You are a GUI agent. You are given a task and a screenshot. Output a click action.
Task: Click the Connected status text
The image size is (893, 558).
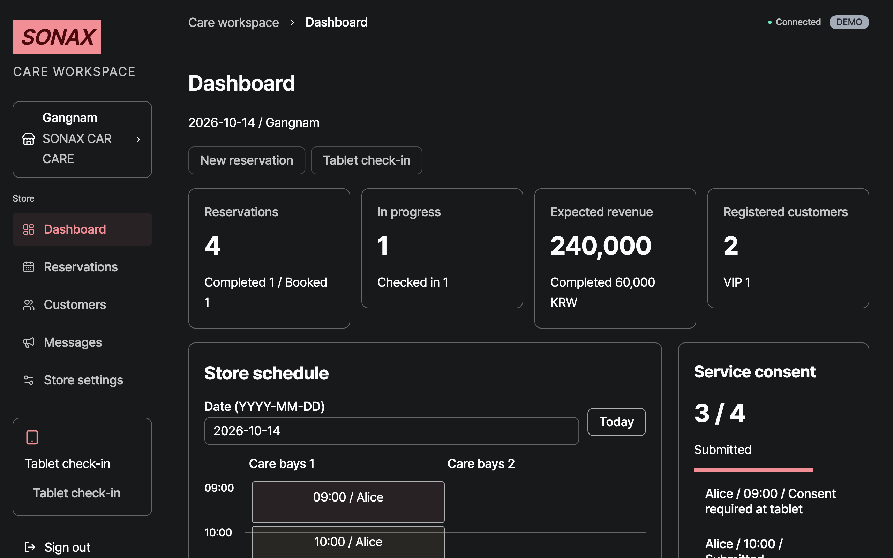click(798, 22)
